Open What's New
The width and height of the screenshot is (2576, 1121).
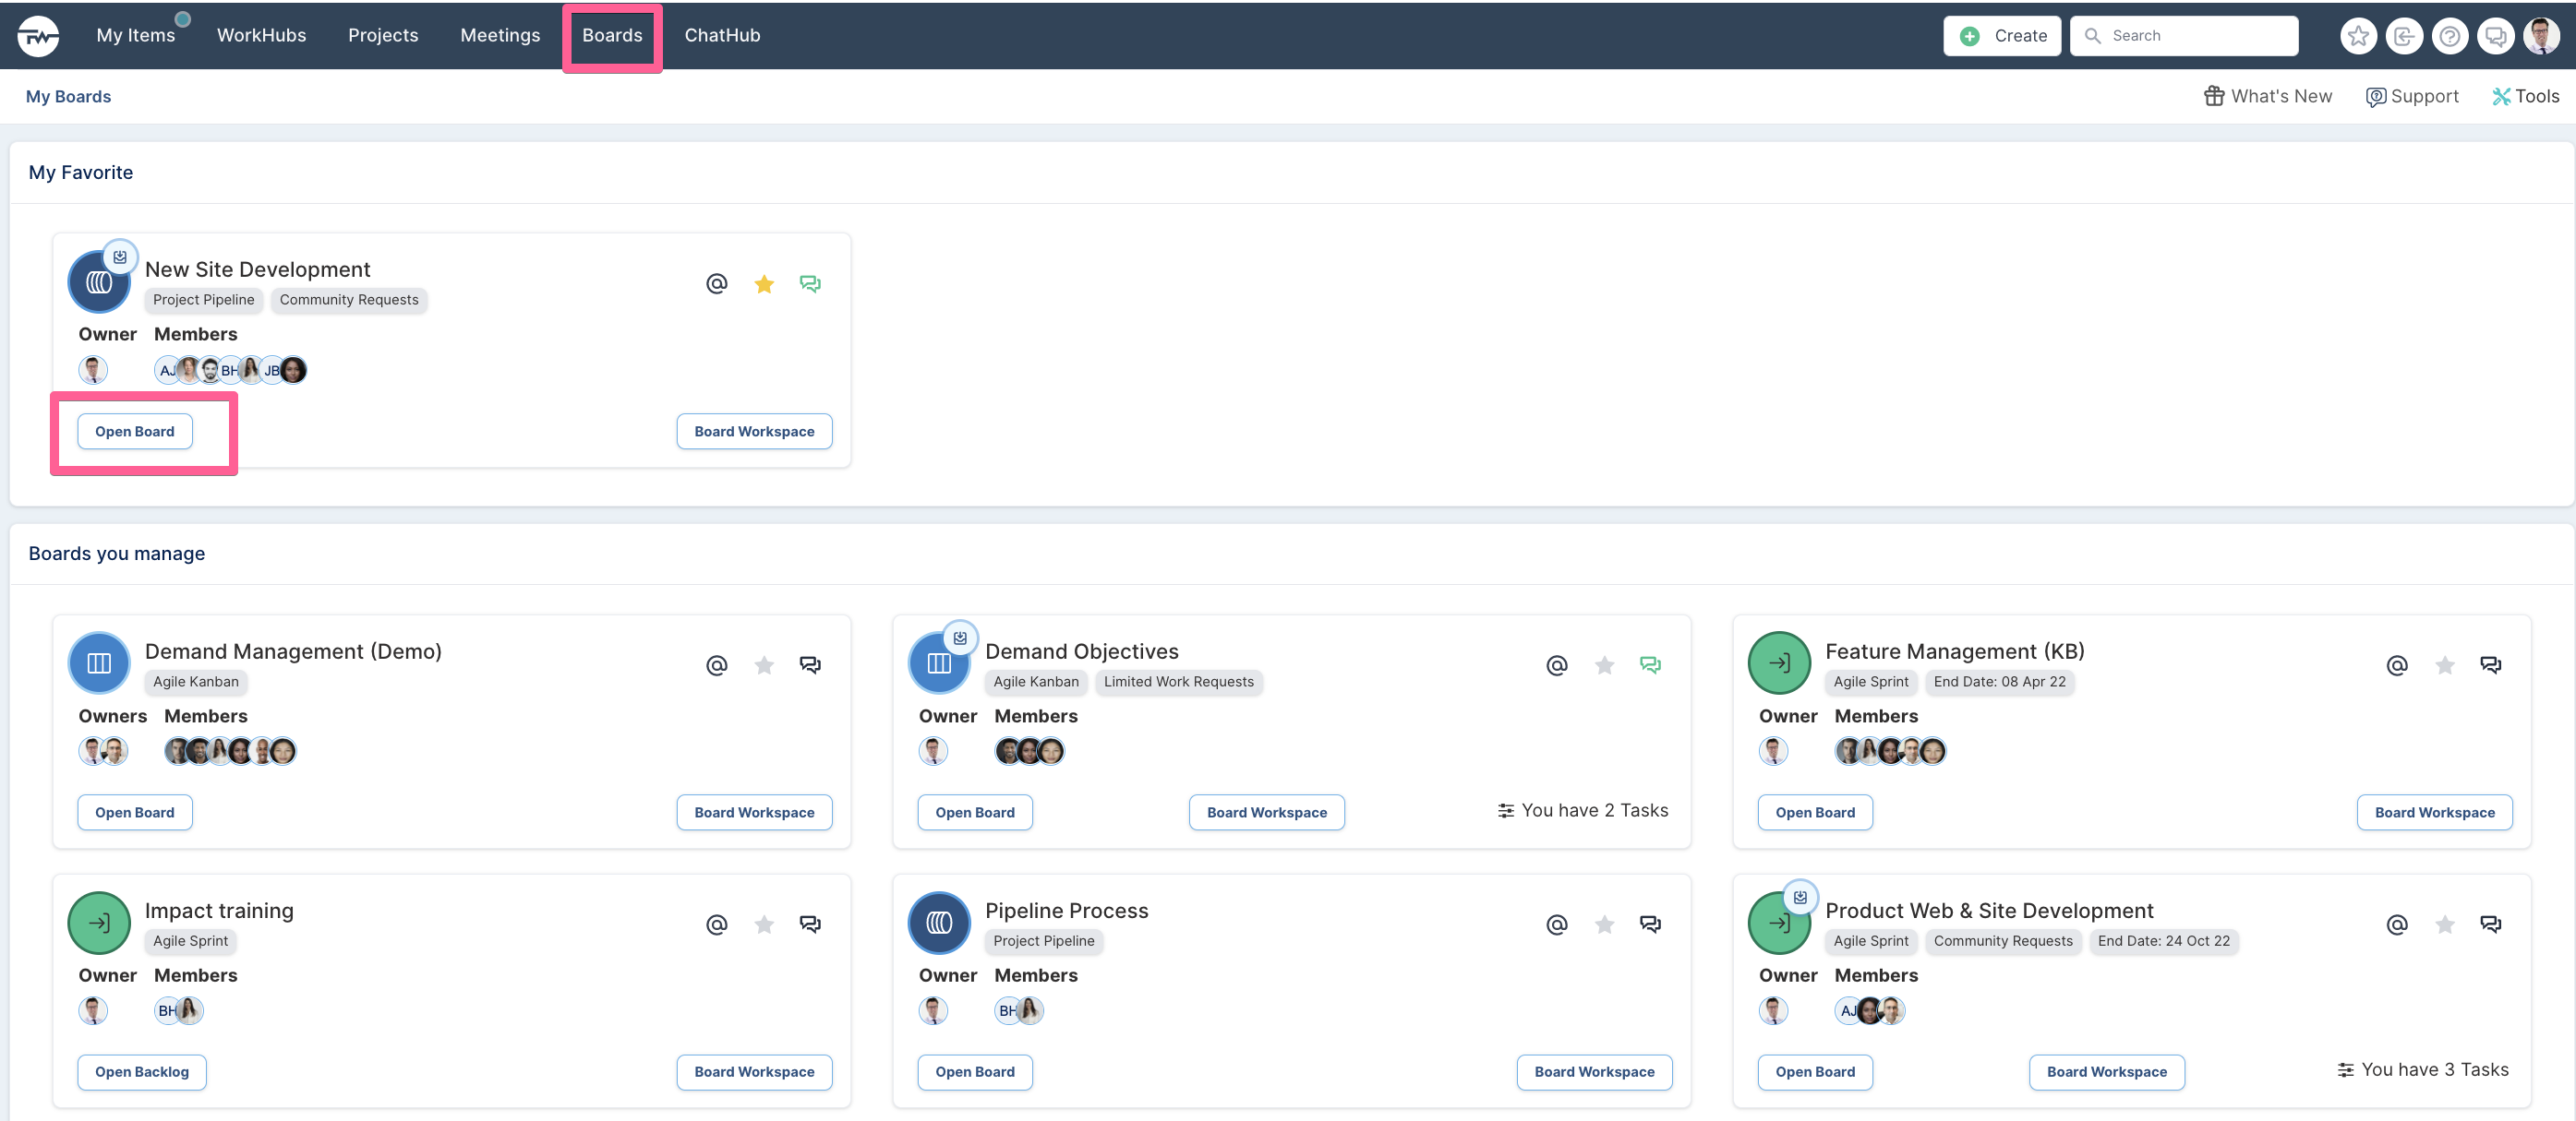(2268, 96)
